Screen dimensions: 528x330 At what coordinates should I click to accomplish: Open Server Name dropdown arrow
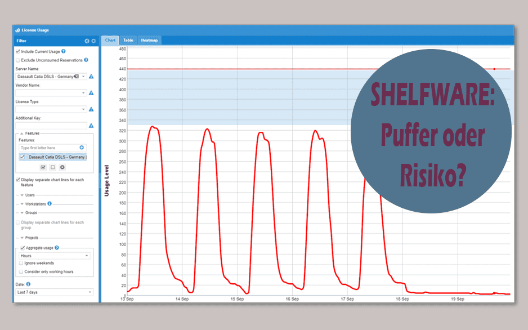pos(83,77)
